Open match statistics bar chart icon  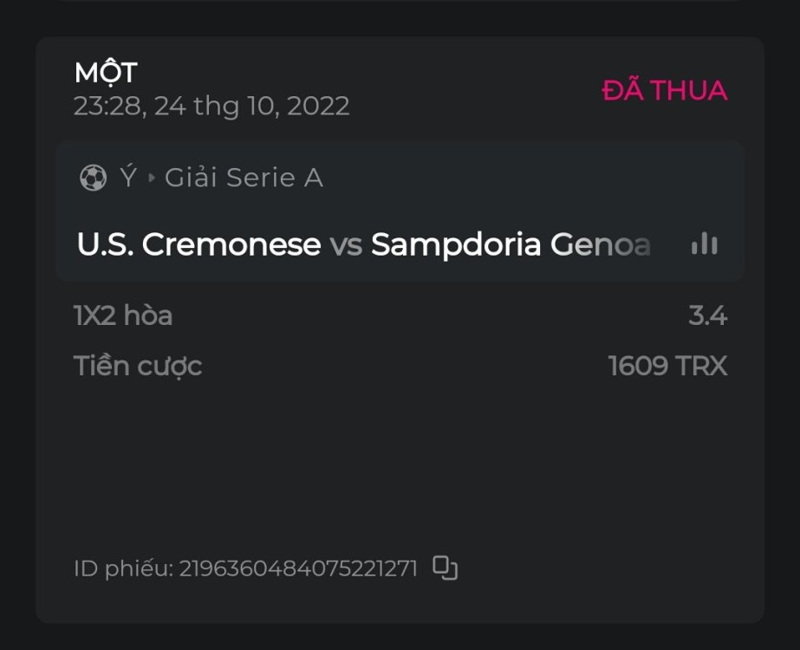tap(704, 244)
